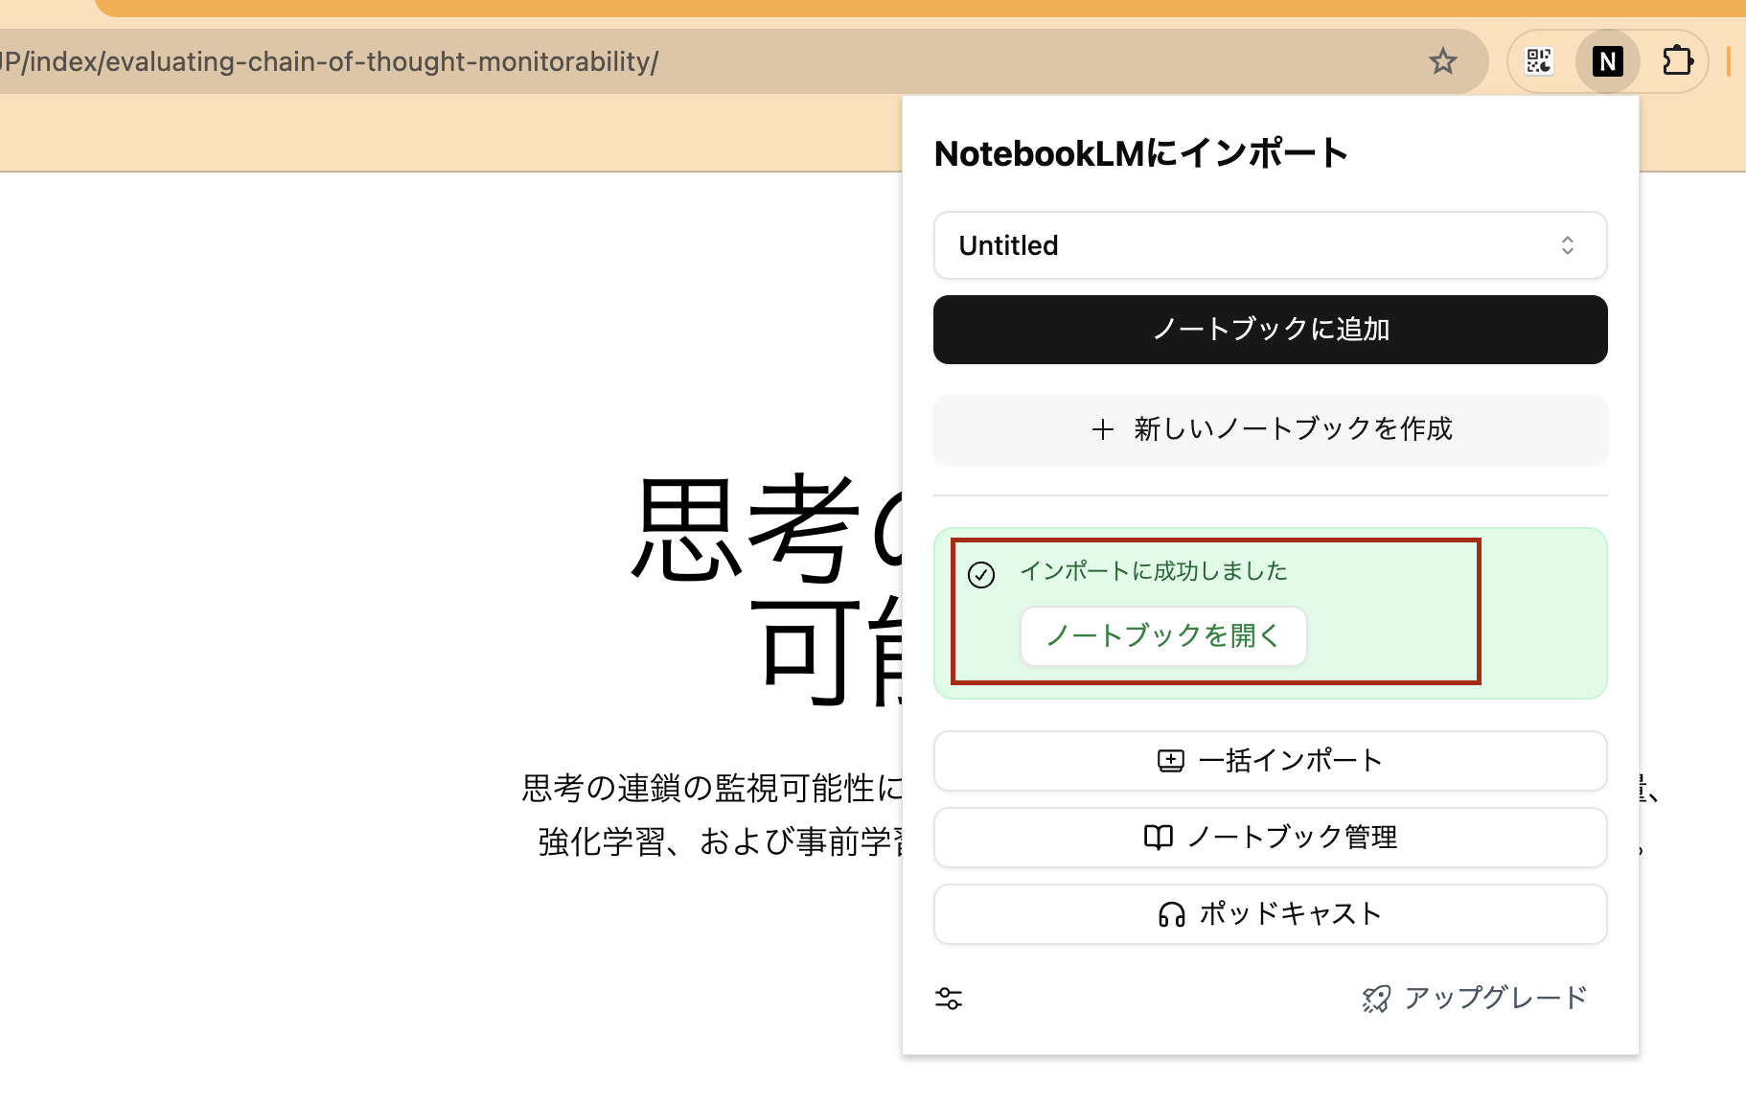1746x1104 pixels.
Task: Open the browser extensions puzzle icon
Action: (x=1677, y=62)
